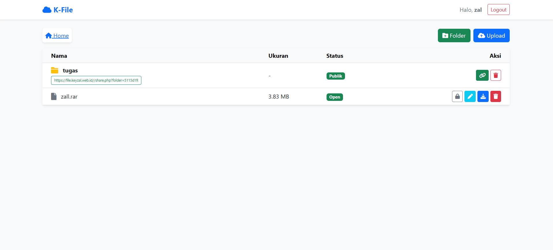Create a new folder with Folder button

click(454, 36)
